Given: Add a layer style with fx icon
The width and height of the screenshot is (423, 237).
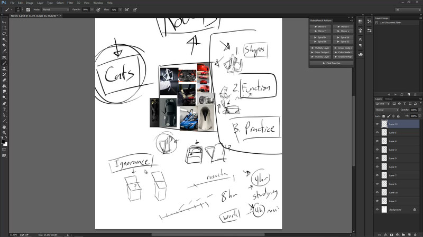Looking at the screenshot, I should tap(385, 234).
